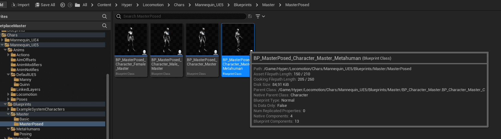This screenshot has width=501, height=139.
Task: Open search in the folder tree panel
Action: 105,26
